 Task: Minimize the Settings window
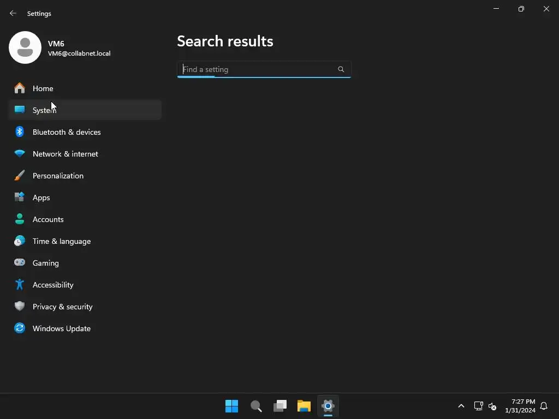click(496, 9)
